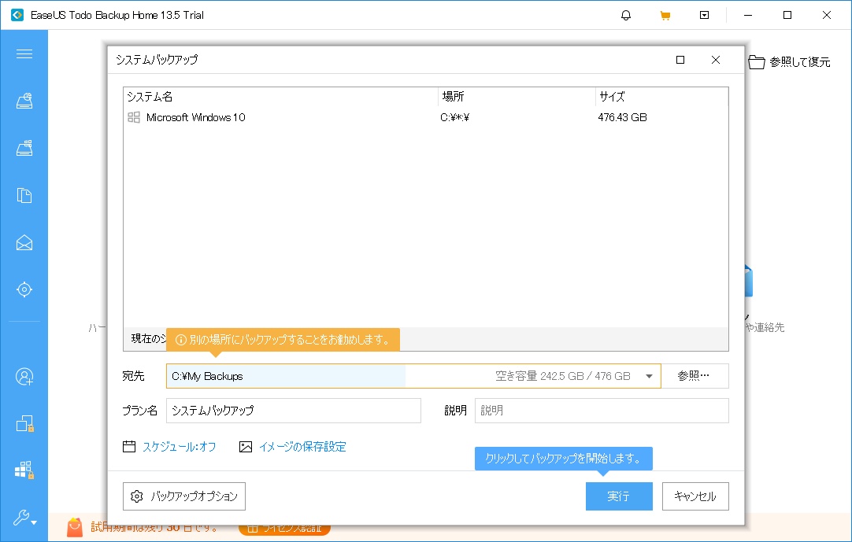Click Windows logo beside Microsoft Windows 10
This screenshot has height=542, width=852.
pyautogui.click(x=134, y=117)
